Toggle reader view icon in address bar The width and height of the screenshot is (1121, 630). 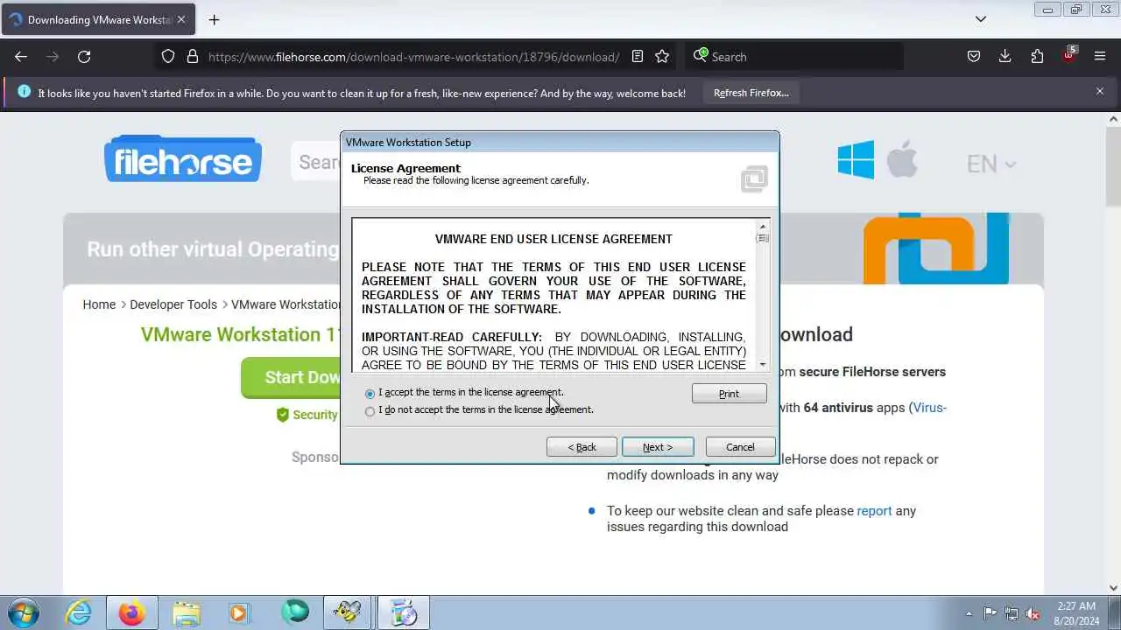(x=638, y=56)
